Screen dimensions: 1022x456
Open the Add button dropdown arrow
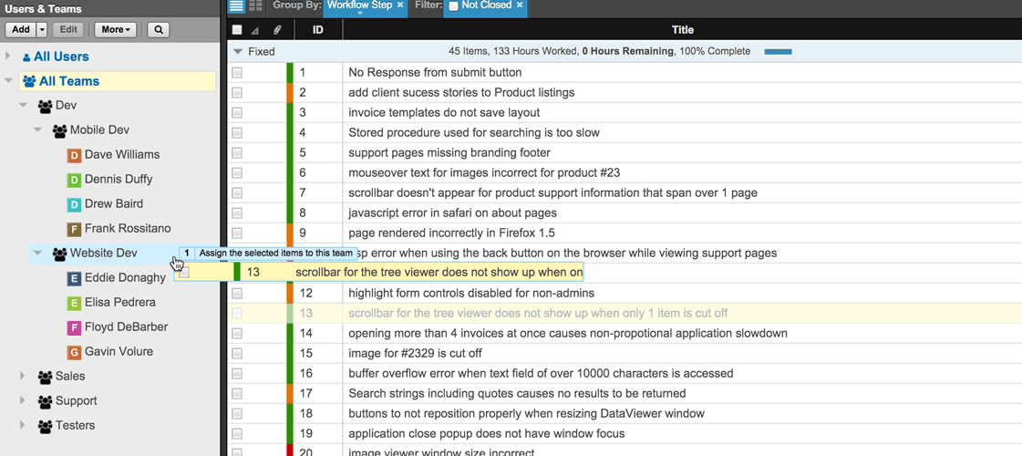pyautogui.click(x=42, y=29)
